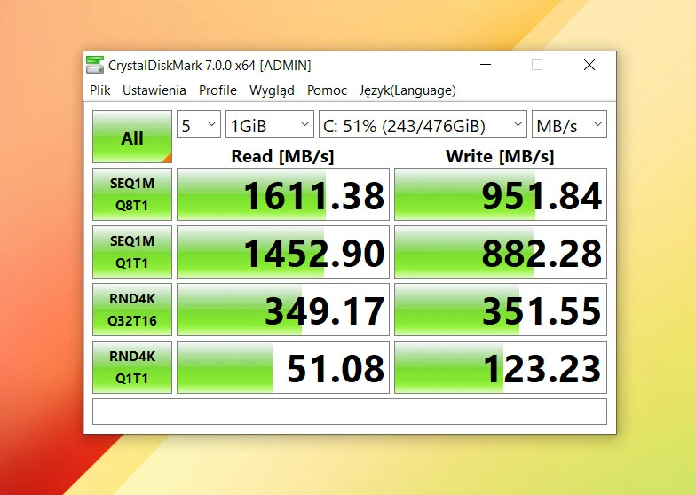Expand the 1GiB test size dropdown
Viewport: 696px width, 495px height.
pyautogui.click(x=270, y=125)
